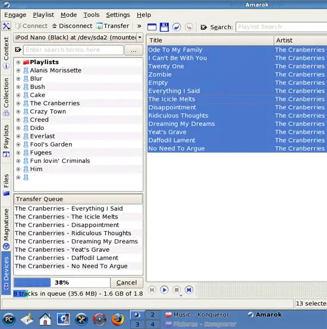The image size is (327, 329).
Task: Select the No Need To Argue playlist track
Action: tap(237, 148)
